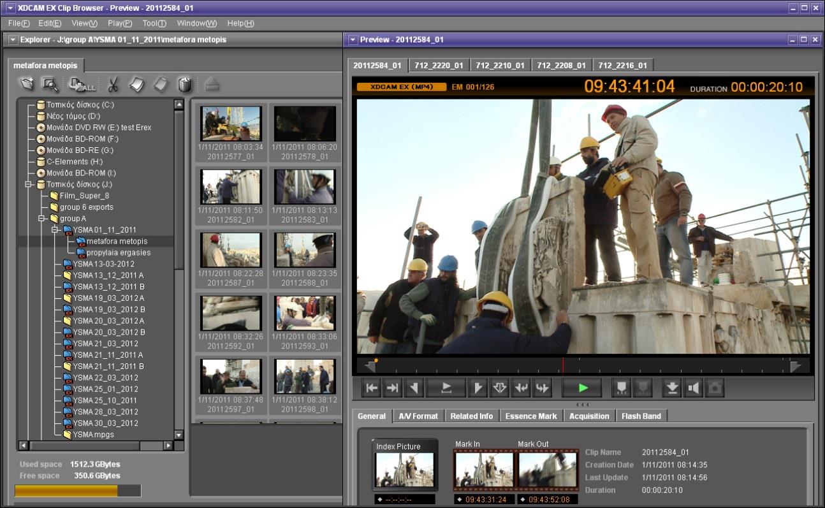This screenshot has height=508, width=825.
Task: Open the Help menu
Action: [240, 23]
